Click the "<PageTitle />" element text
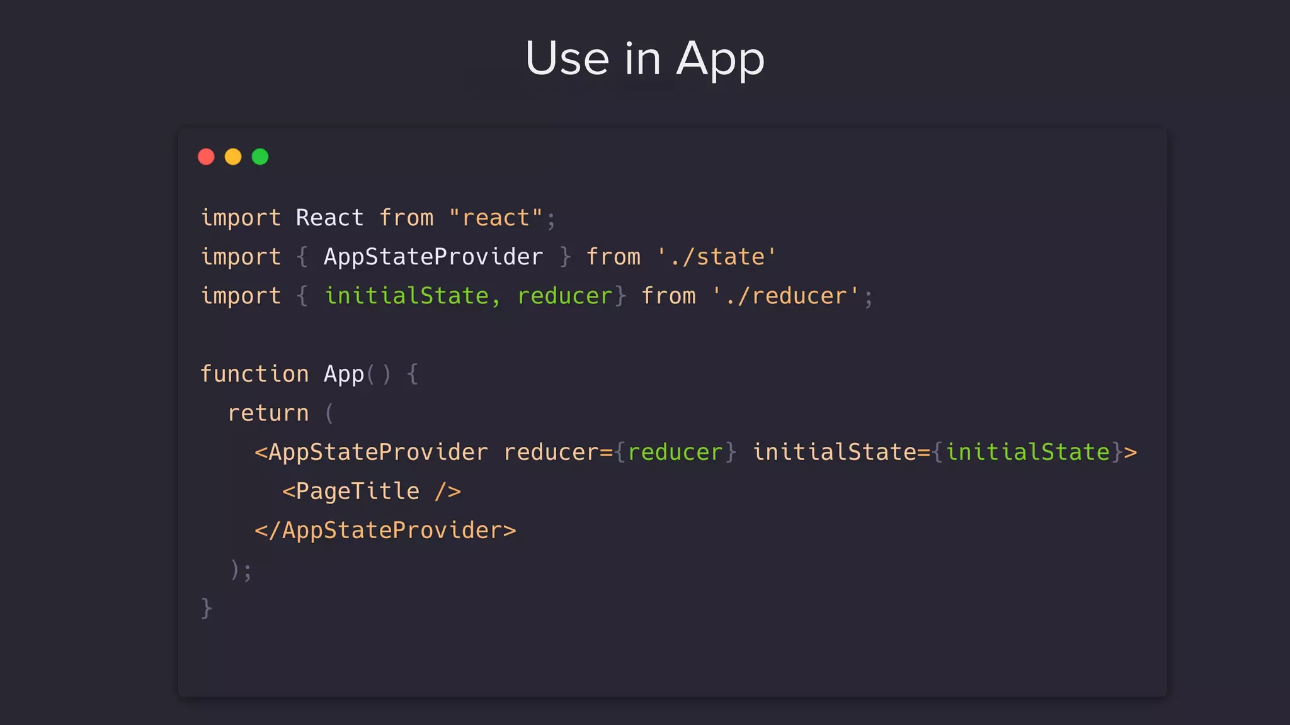 click(x=372, y=492)
